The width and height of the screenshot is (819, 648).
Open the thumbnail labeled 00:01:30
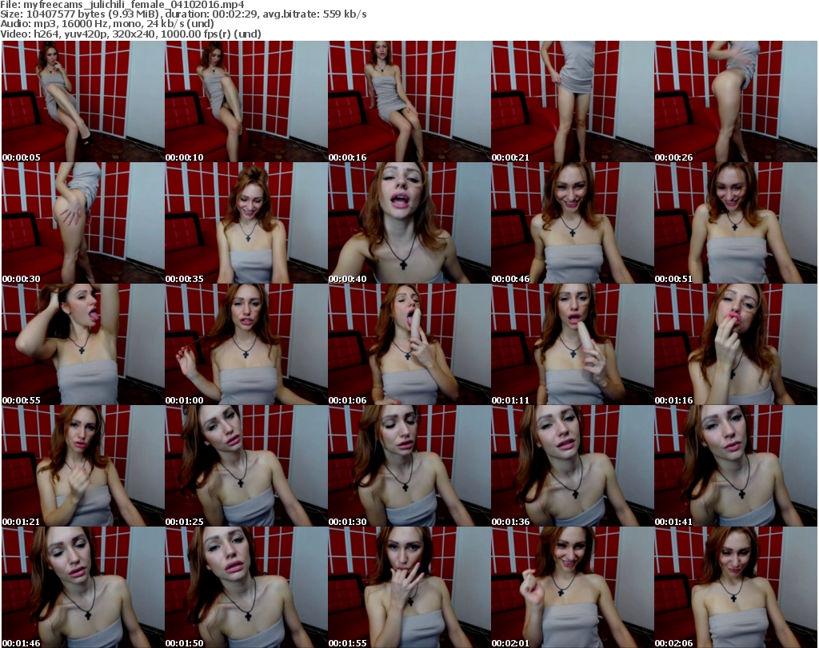click(x=409, y=466)
